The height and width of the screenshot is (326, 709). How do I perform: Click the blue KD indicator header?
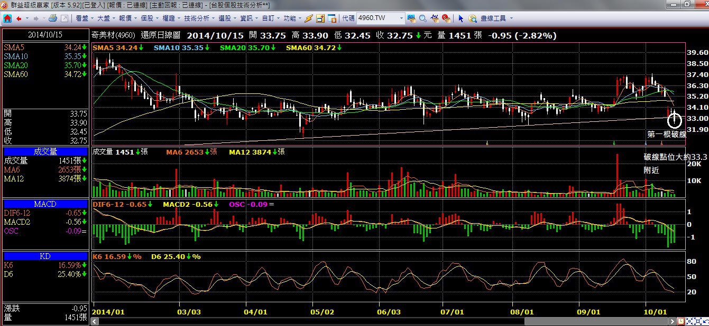(x=45, y=256)
